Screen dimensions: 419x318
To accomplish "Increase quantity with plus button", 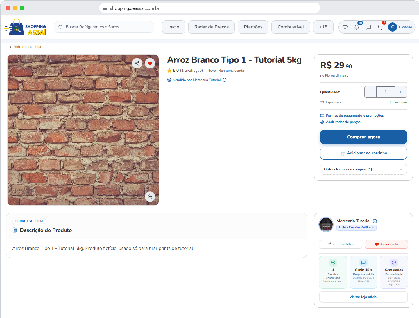I will coord(401,92).
